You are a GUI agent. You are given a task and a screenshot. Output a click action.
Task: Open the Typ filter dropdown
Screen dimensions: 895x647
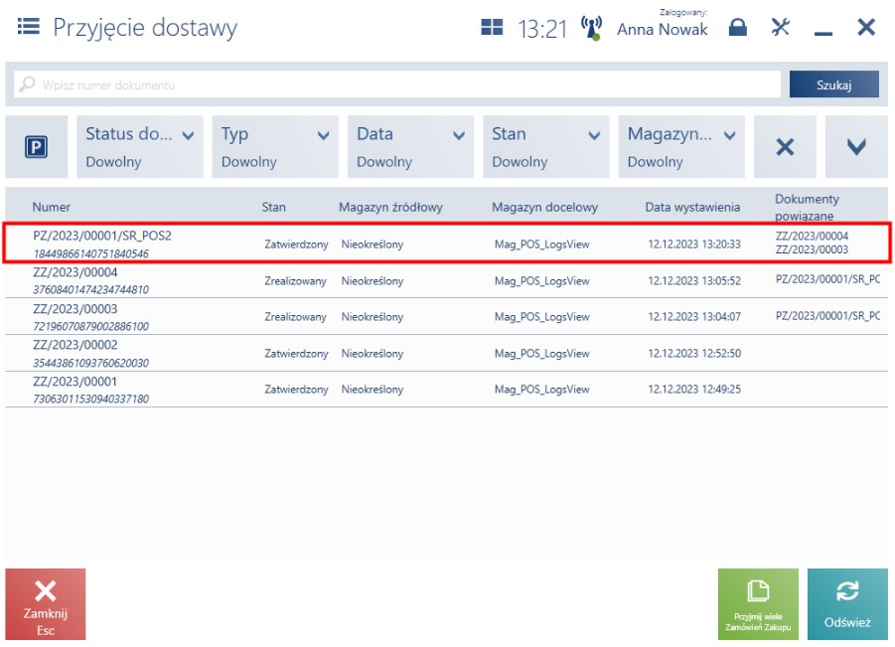point(275,147)
